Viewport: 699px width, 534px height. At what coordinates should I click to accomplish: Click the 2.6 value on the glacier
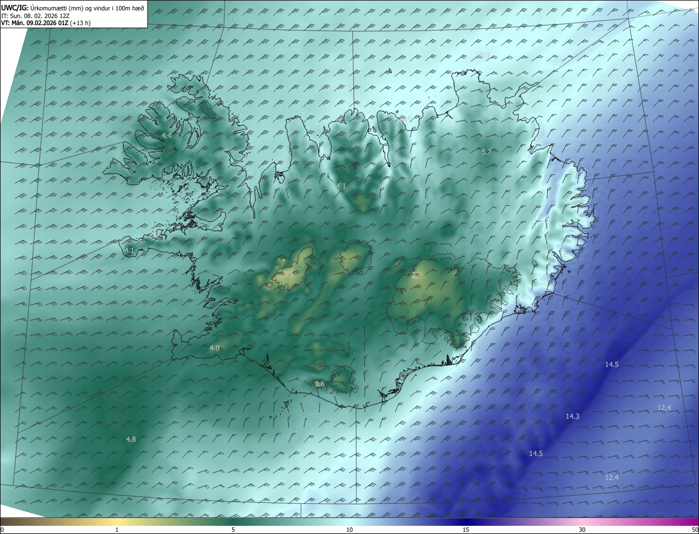click(417, 276)
